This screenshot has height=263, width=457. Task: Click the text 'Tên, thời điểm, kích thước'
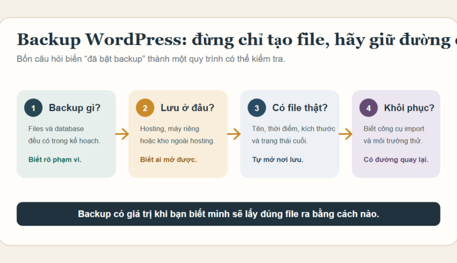[294, 129]
